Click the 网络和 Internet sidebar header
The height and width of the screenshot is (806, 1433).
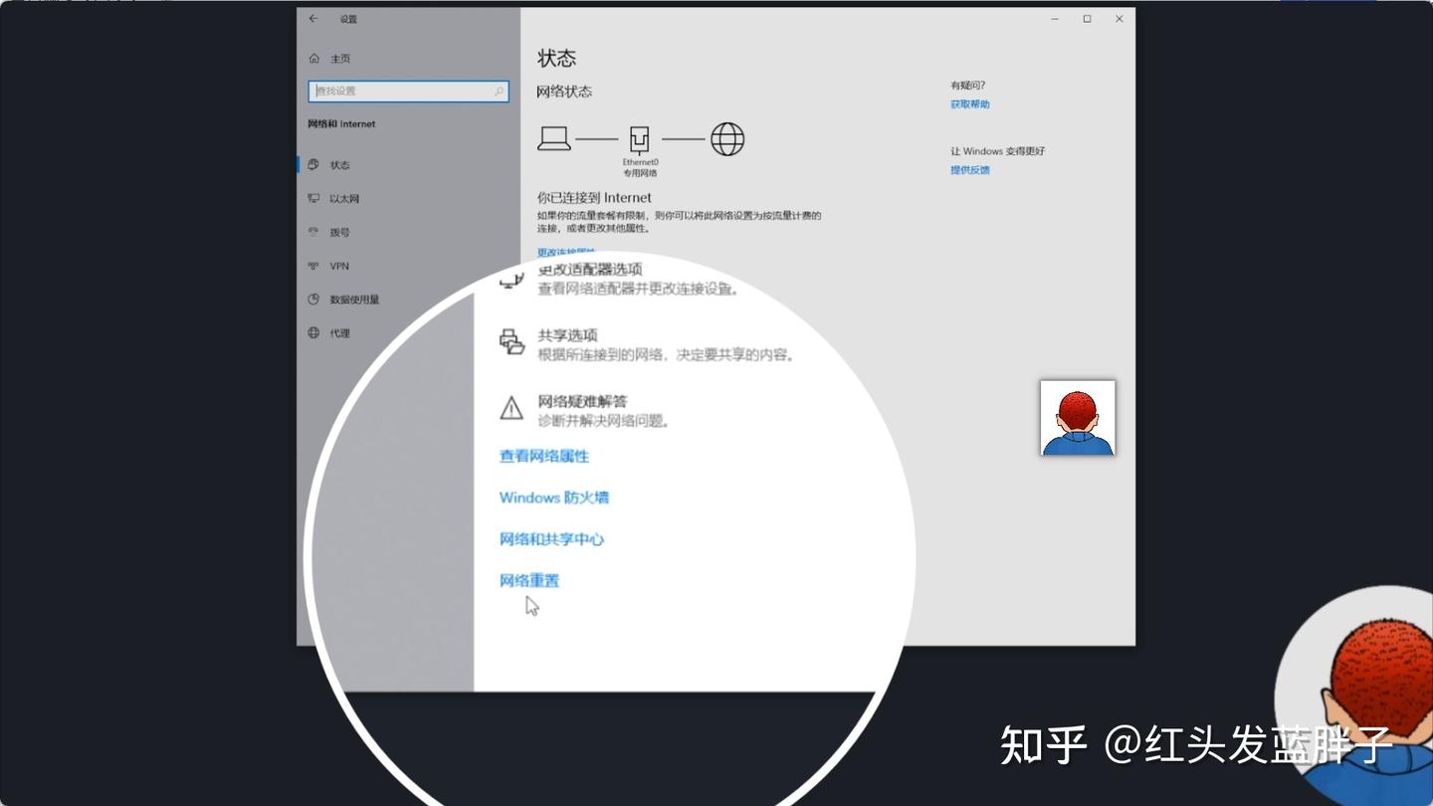point(342,124)
